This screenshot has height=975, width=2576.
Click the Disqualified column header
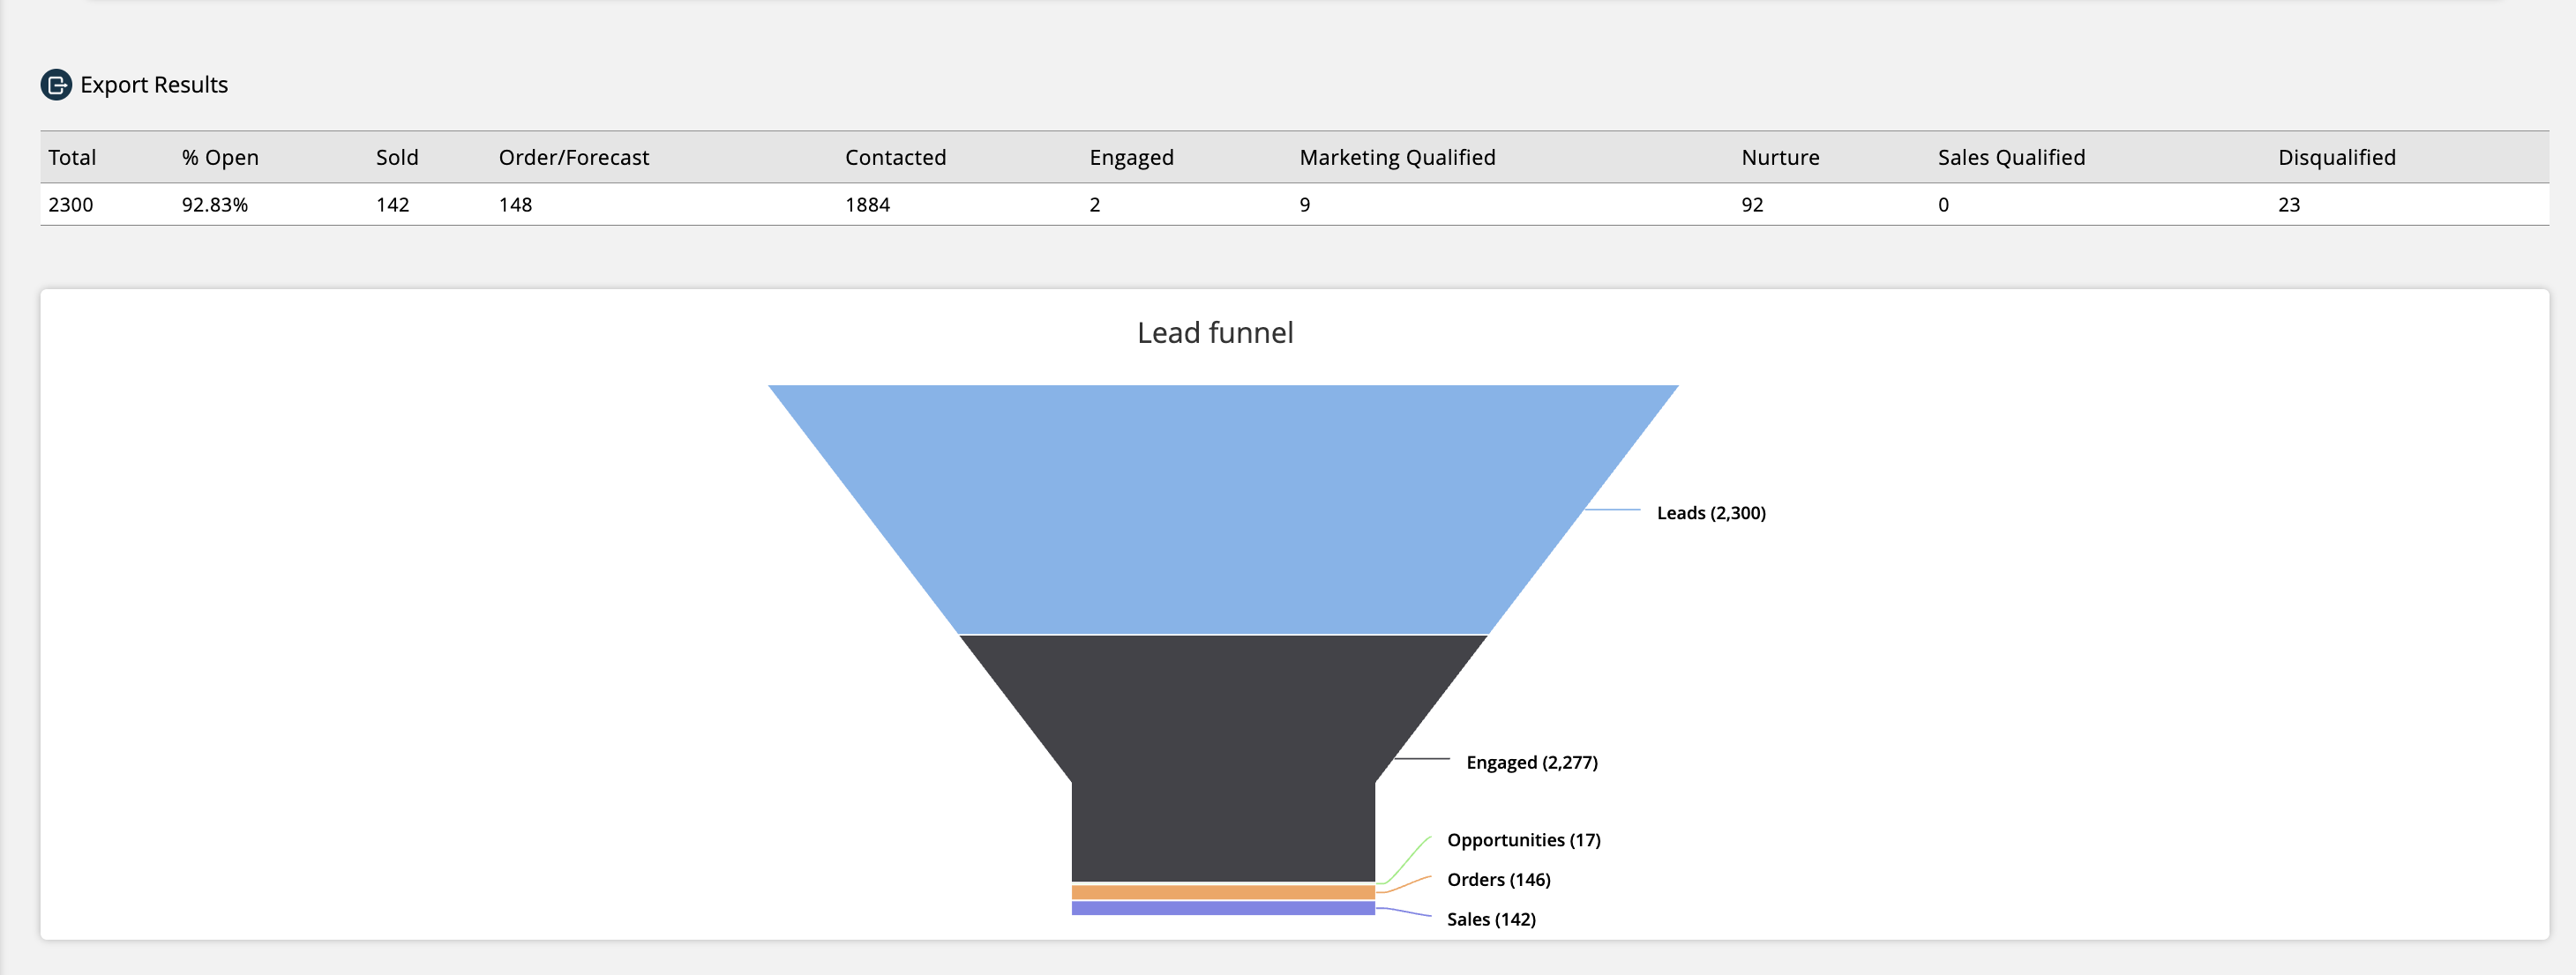coord(2336,157)
